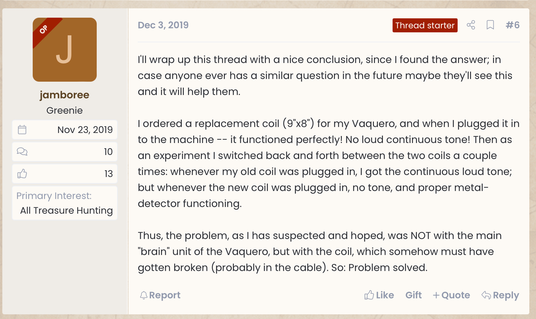
Task: Click the curved arrow Reply icon
Action: [x=486, y=295]
